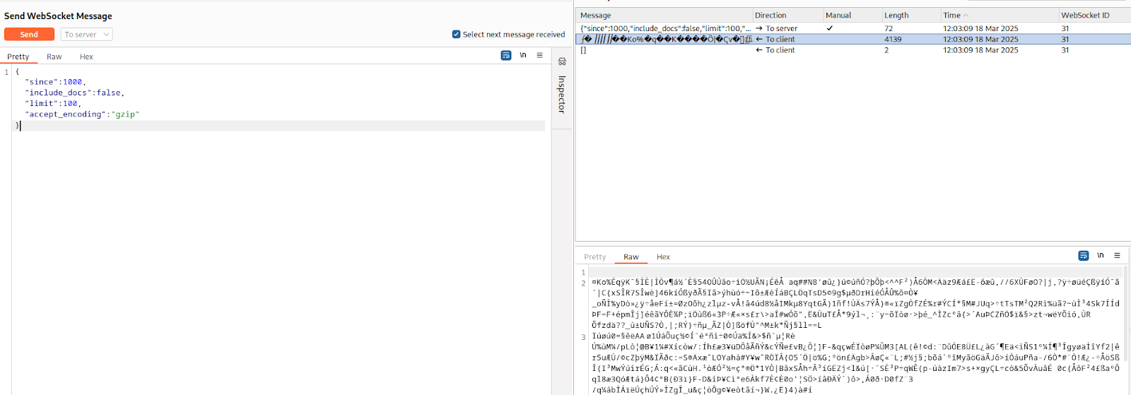This screenshot has height=395, width=1131.
Task: Click the Time column sort arrow
Action: [x=966, y=15]
